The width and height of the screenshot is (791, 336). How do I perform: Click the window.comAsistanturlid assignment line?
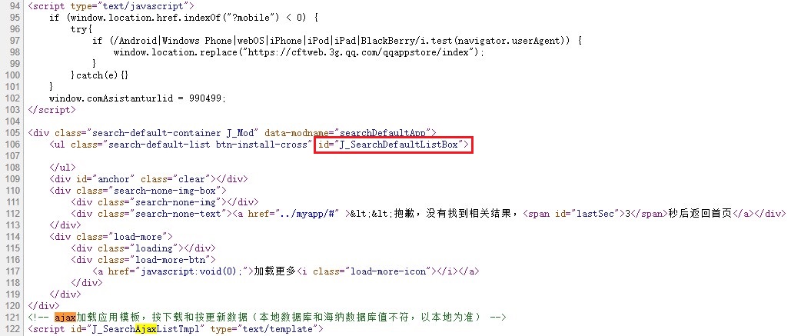pyautogui.click(x=138, y=98)
